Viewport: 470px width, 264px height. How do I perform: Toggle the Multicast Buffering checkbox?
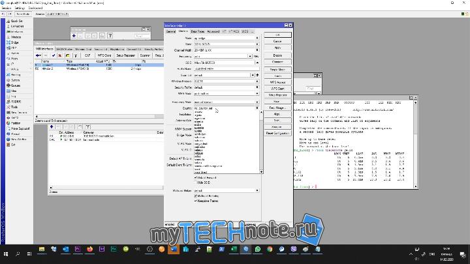point(195,196)
